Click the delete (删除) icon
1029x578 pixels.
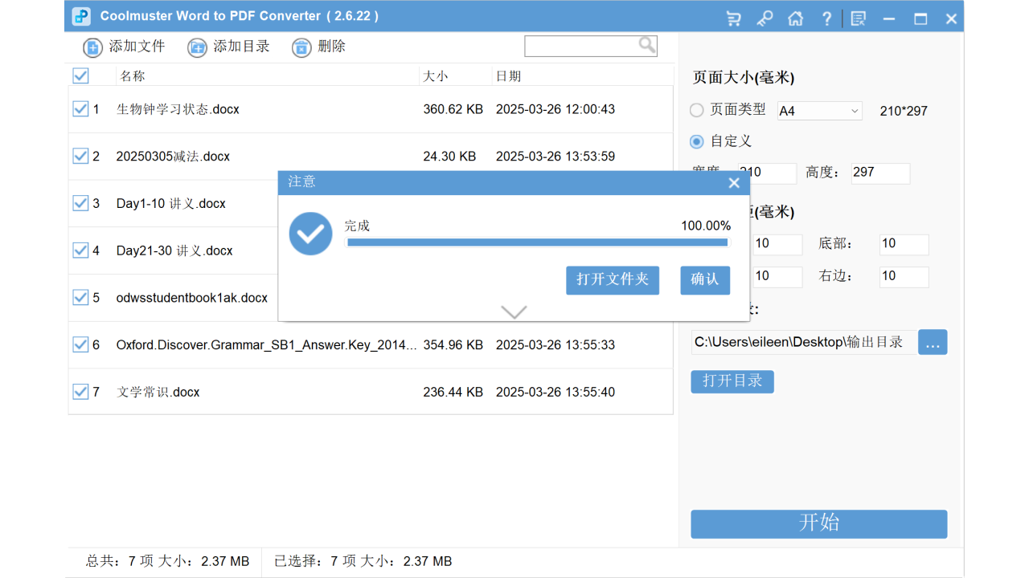coord(301,47)
